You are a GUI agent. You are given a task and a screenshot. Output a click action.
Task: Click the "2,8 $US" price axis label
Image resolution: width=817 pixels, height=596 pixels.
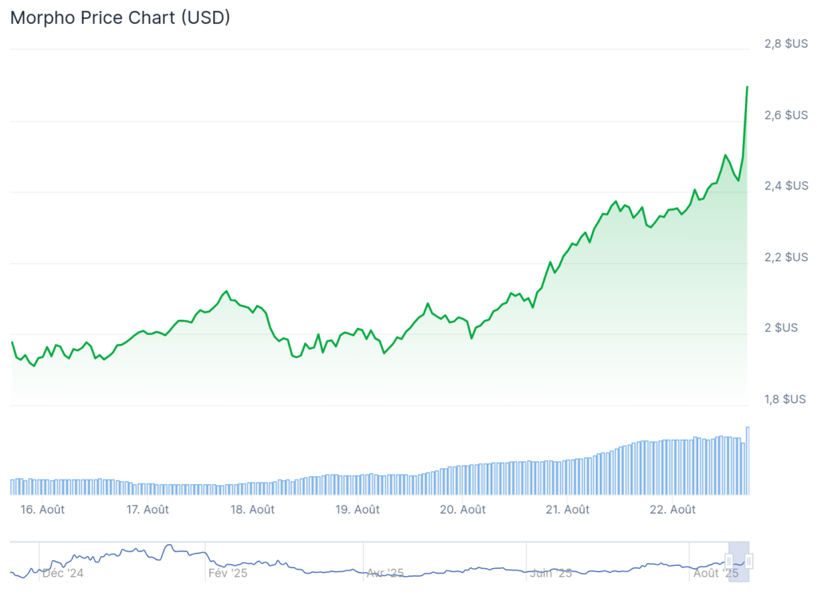point(785,44)
